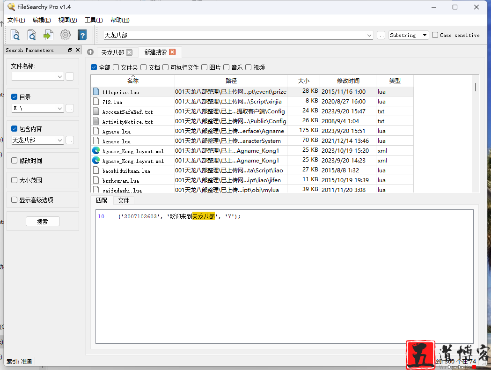Open the 工具(T) menu

click(x=94, y=20)
